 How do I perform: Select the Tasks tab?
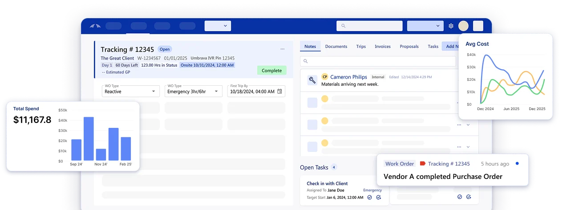click(433, 46)
